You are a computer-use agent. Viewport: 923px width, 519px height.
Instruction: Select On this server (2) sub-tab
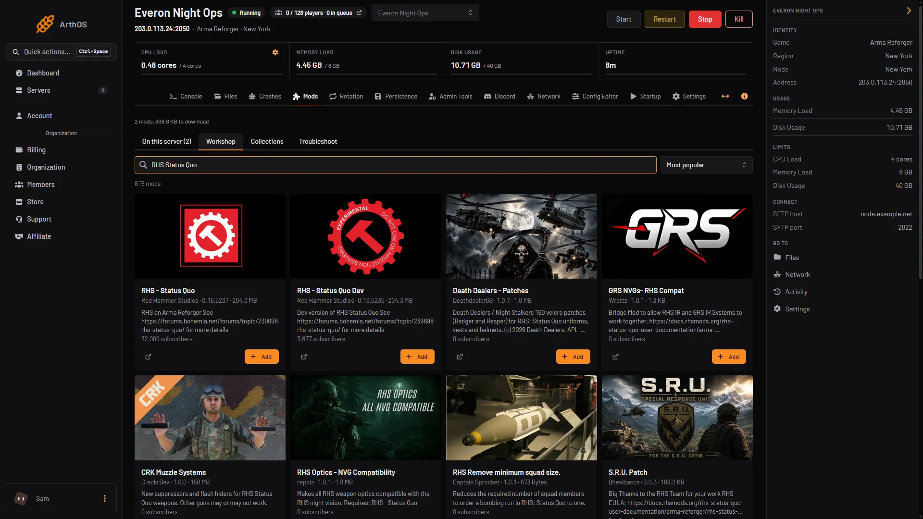pos(166,141)
